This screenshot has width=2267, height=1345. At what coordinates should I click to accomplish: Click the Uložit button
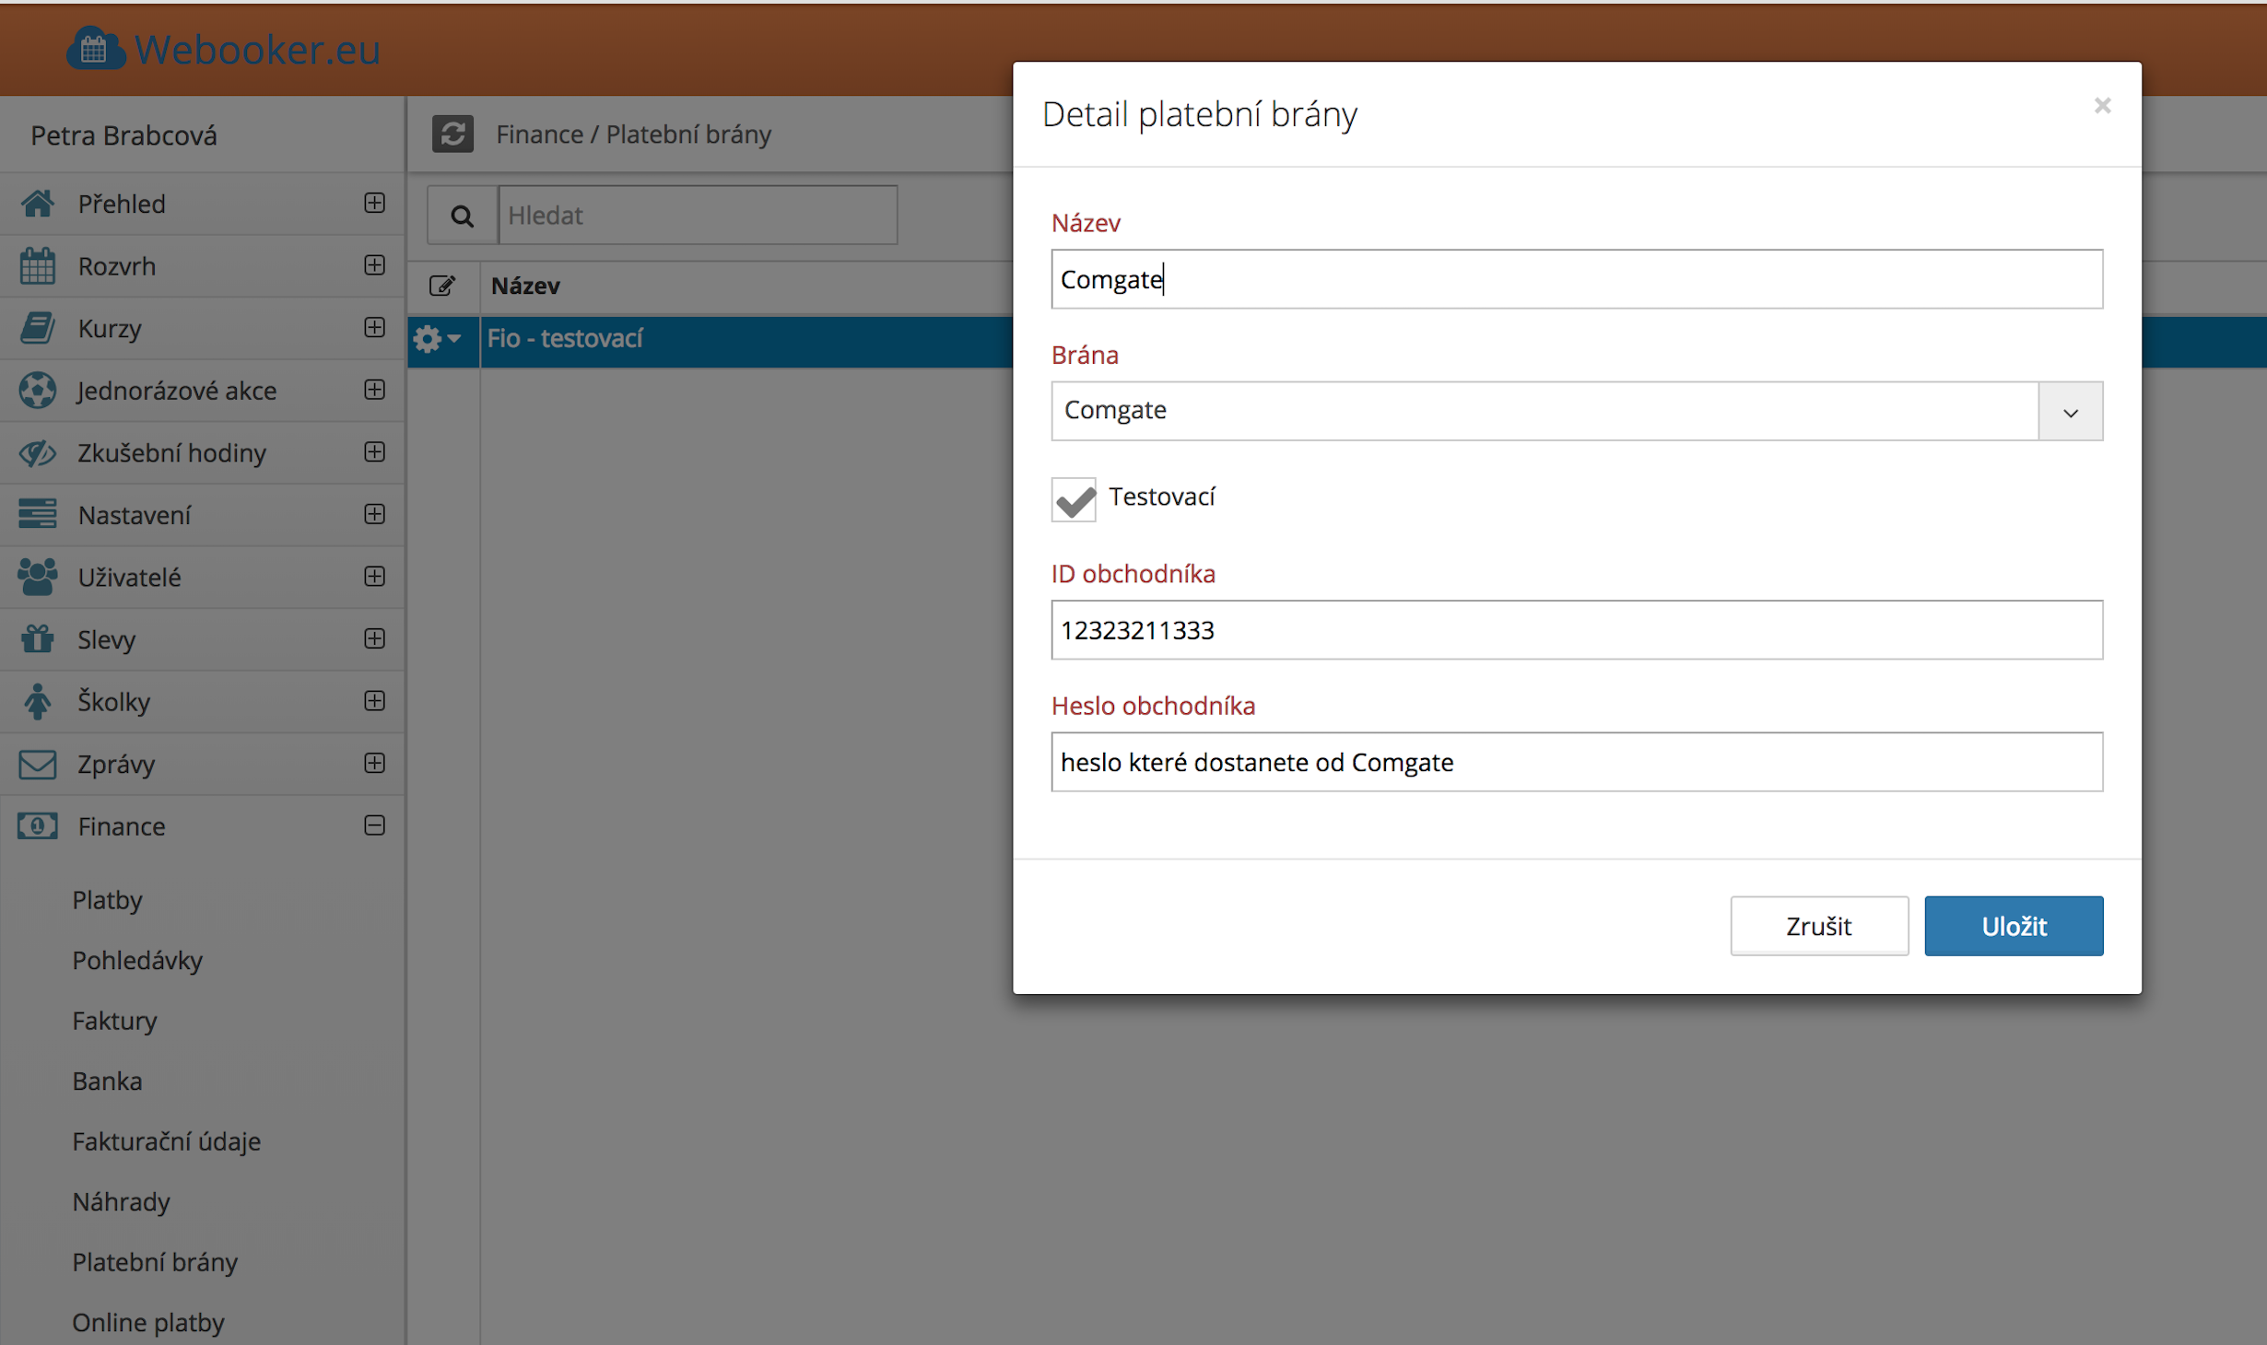pyautogui.click(x=2013, y=926)
